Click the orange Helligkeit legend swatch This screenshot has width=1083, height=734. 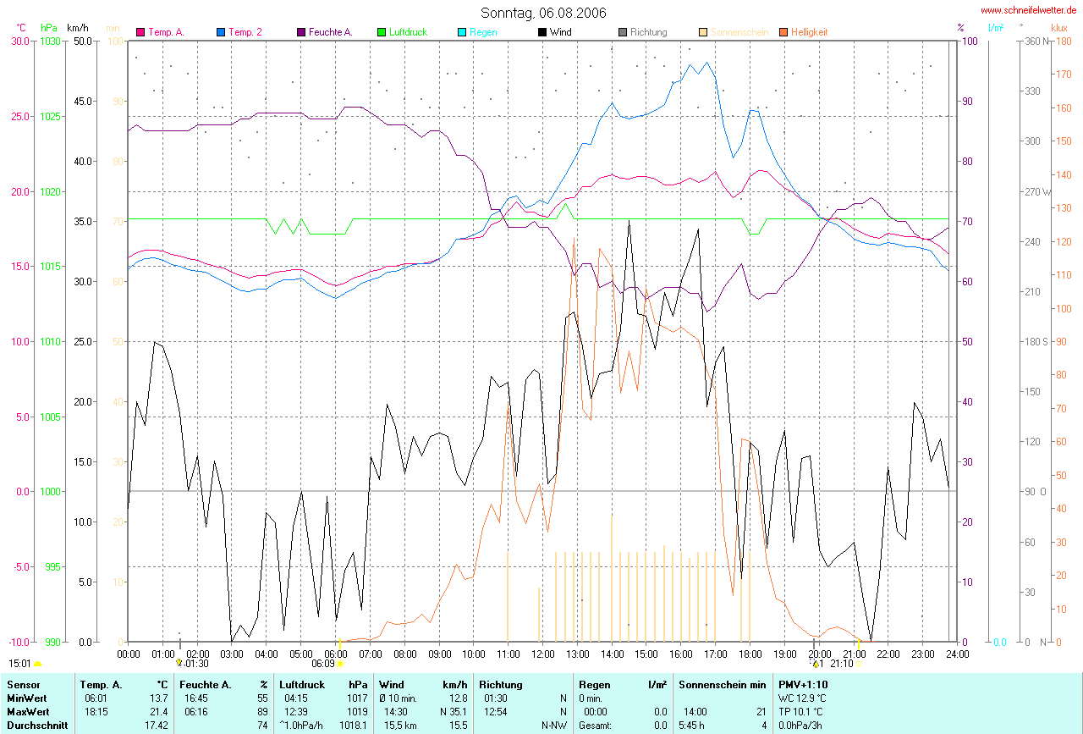[783, 32]
